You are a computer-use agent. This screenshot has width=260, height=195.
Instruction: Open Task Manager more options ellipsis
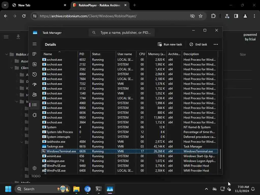point(216,44)
